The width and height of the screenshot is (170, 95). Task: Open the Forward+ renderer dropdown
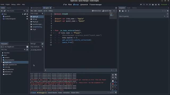point(165,4)
